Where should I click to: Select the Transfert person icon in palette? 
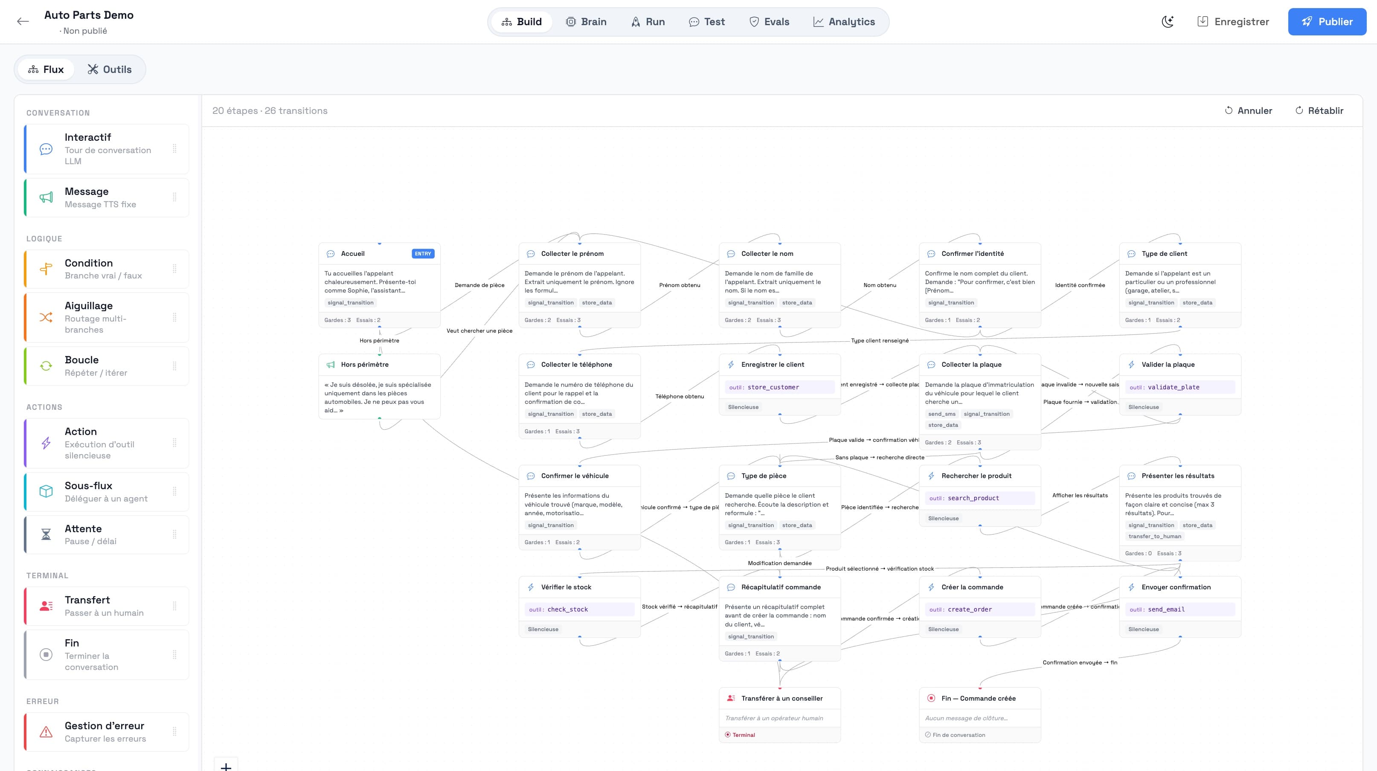(x=46, y=606)
